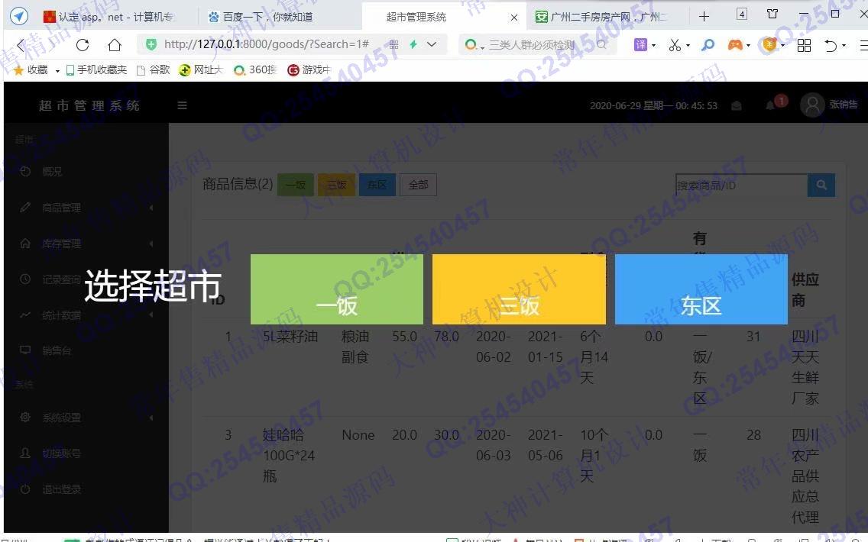Open 360搜 bookmark
This screenshot has height=542, width=868.
point(254,69)
